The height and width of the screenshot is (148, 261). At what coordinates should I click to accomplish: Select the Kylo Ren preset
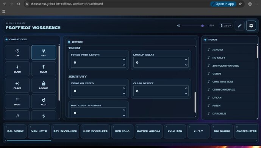(175, 131)
